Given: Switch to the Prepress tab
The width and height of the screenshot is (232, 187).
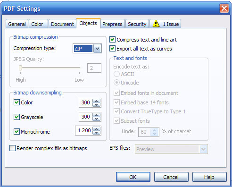Looking at the screenshot, I should 112,24.
